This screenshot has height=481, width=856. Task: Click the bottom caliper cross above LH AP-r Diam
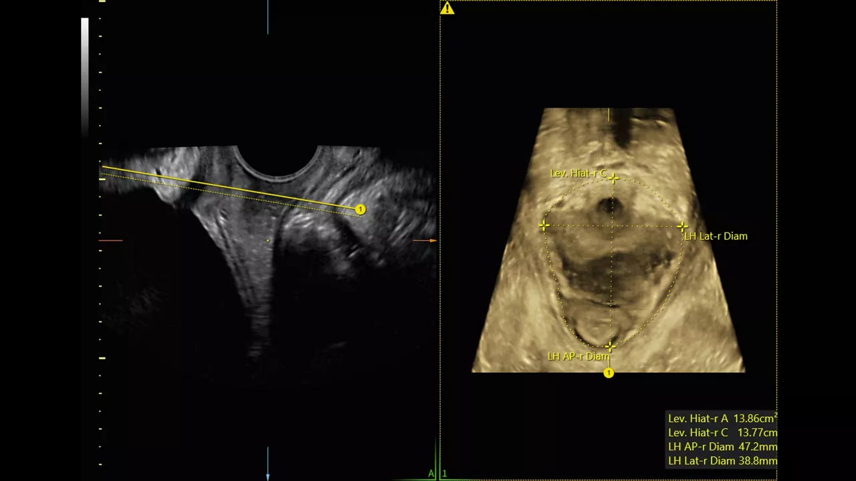coord(609,347)
